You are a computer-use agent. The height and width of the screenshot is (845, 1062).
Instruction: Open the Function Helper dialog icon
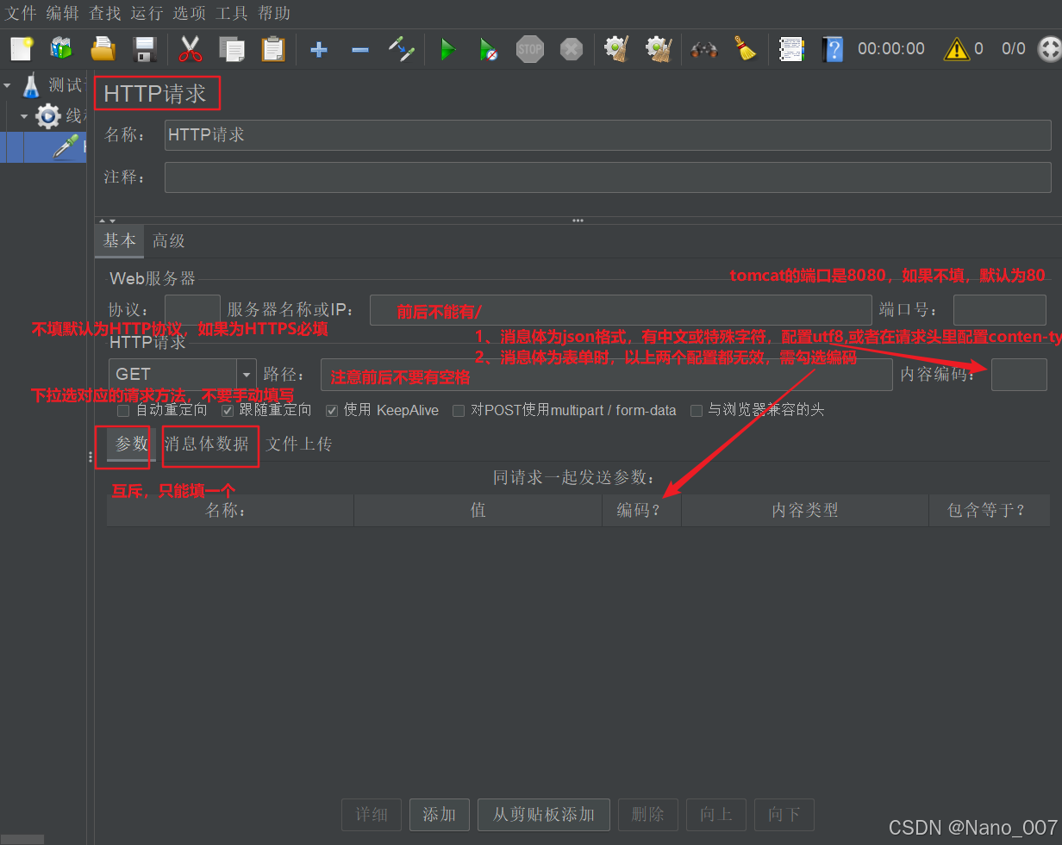(x=791, y=49)
